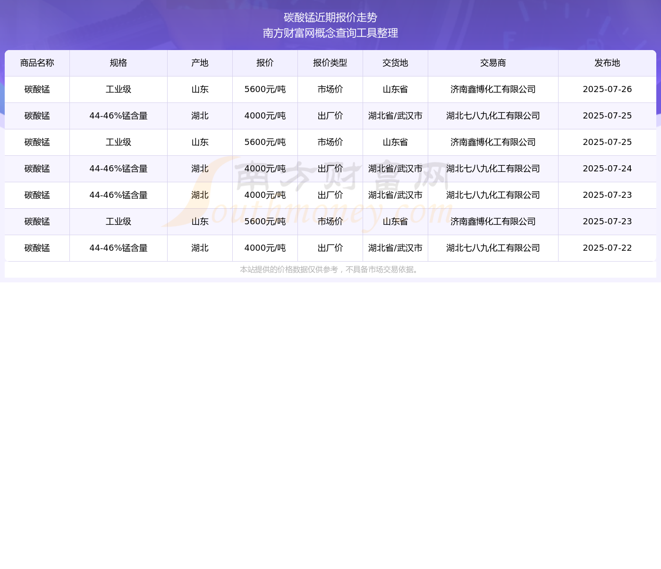Click 山东 origin in the 2025-07-26 row
Viewport: 661px width, 569px height.
(x=200, y=89)
